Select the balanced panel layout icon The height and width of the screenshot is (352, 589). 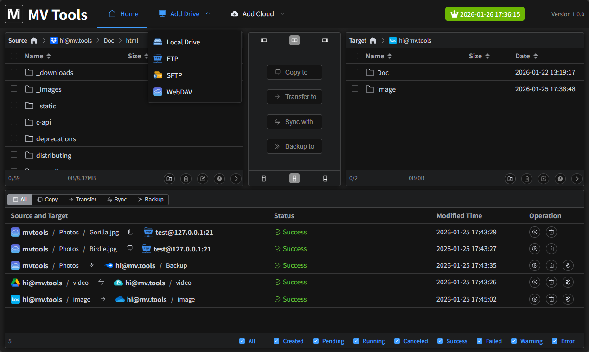(294, 40)
